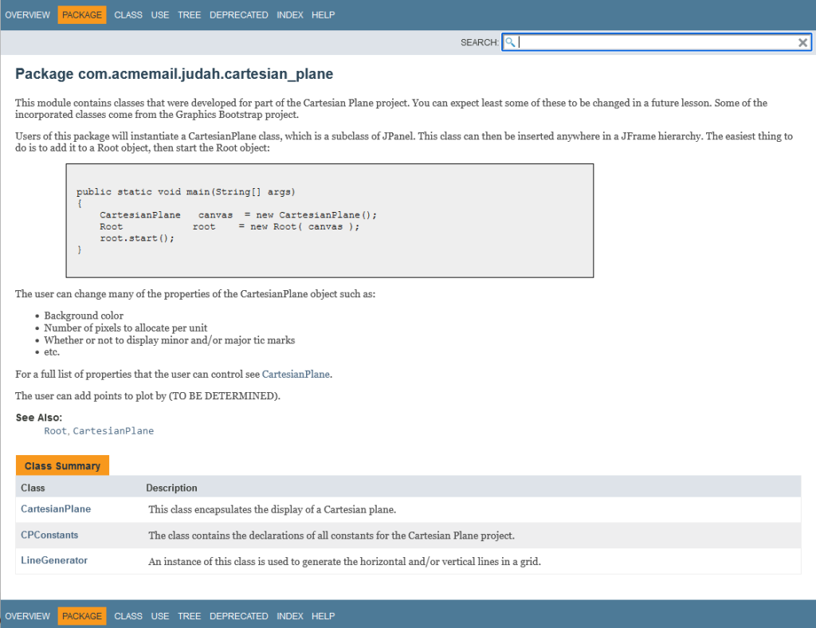Open the LineGenerator class link

pyautogui.click(x=54, y=560)
